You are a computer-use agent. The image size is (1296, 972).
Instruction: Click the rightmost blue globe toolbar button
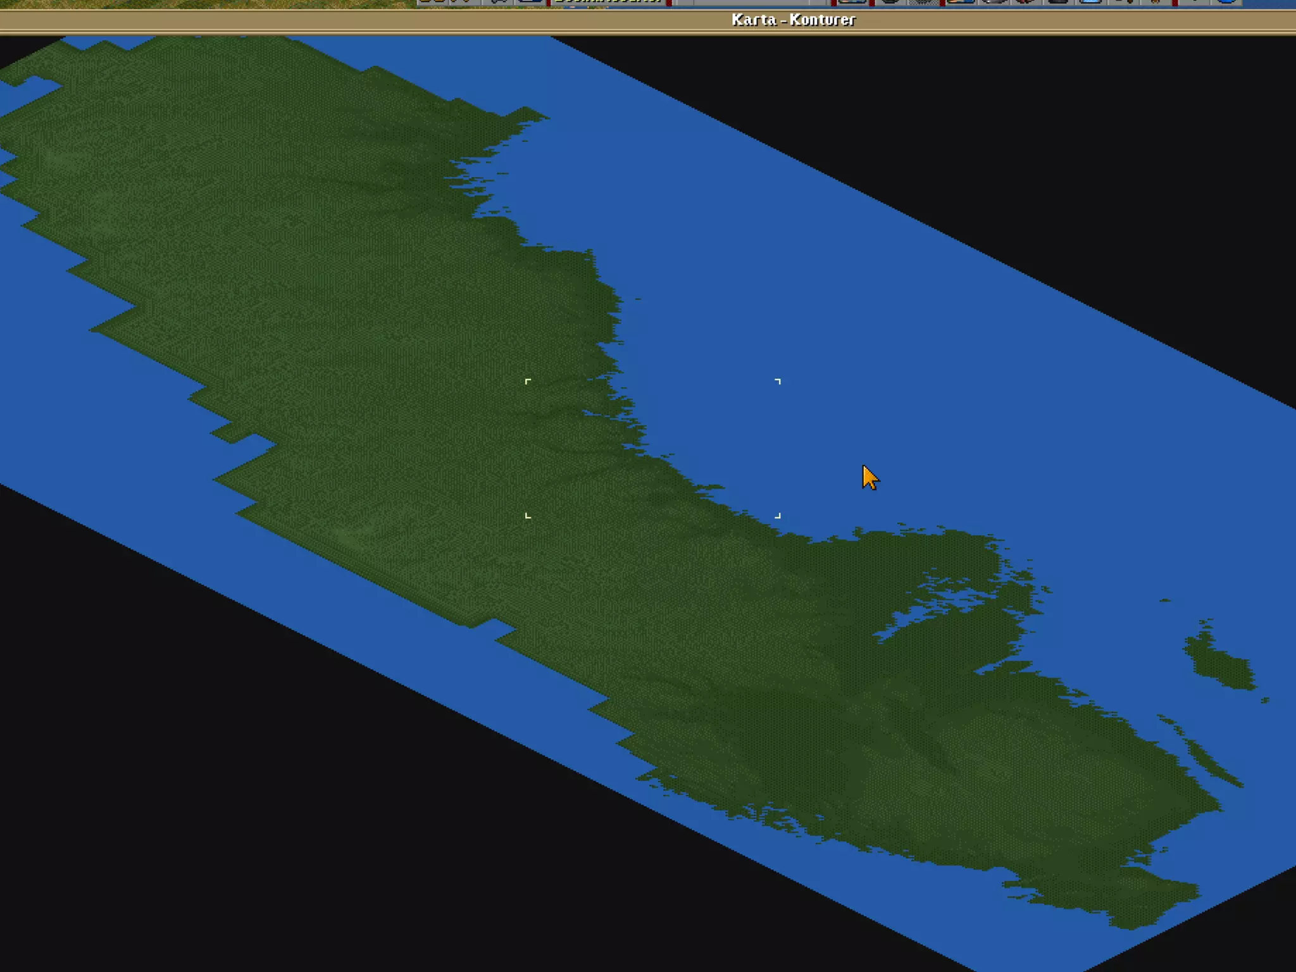pos(1226,2)
